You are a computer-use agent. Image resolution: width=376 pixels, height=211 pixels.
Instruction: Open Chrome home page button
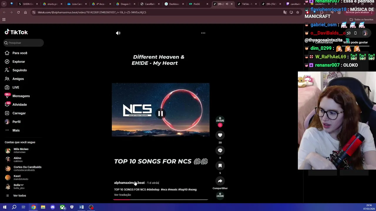click(x=25, y=12)
